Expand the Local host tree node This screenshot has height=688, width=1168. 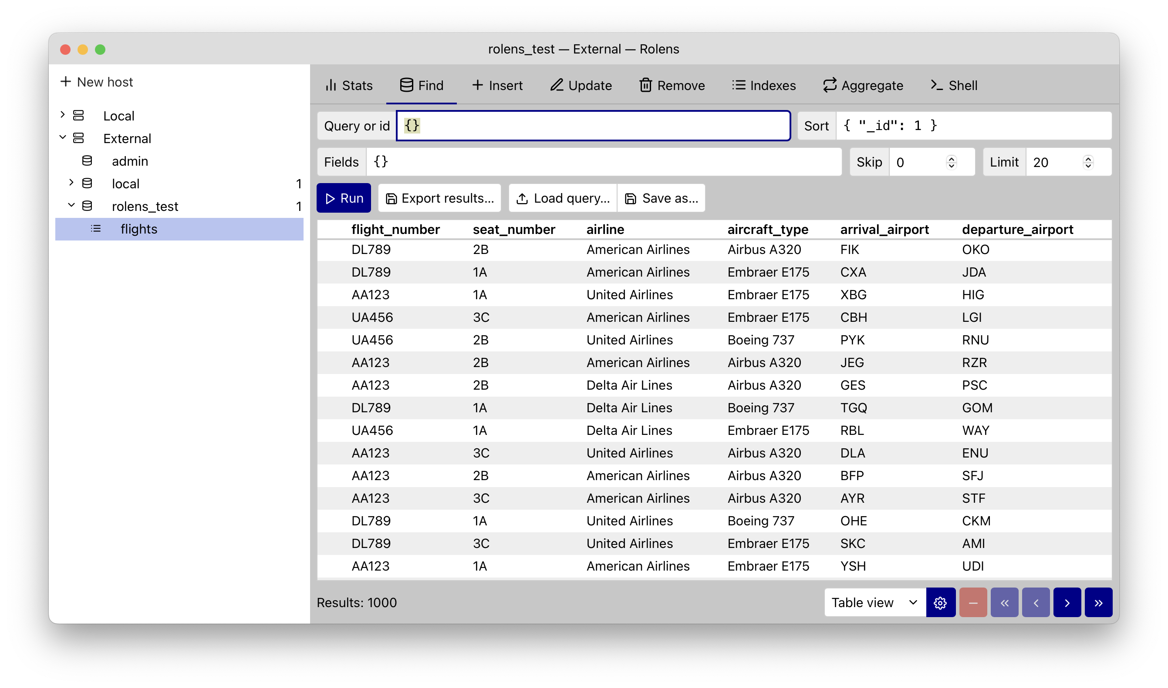click(63, 114)
